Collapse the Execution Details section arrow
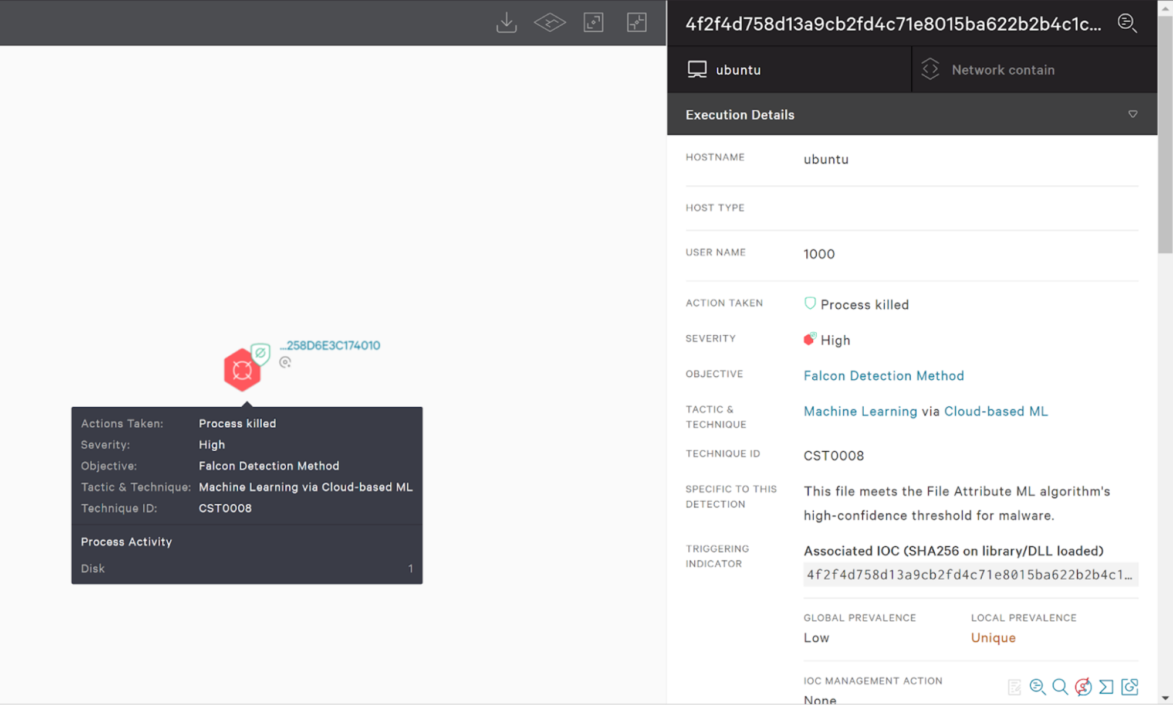This screenshot has width=1173, height=705. [x=1133, y=114]
